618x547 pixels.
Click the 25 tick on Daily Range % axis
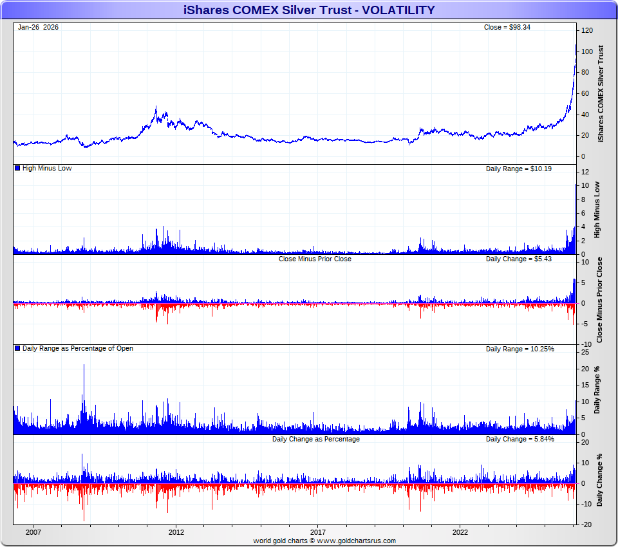[x=585, y=352]
